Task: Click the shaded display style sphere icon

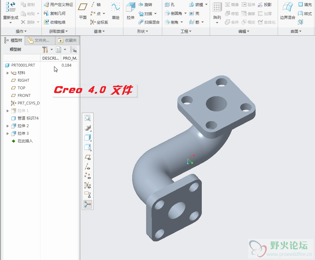Action: click(x=88, y=128)
